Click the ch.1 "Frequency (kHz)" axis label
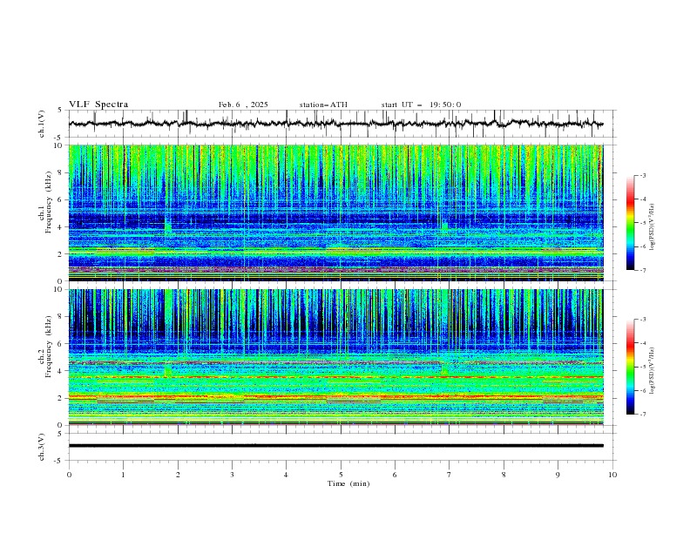 coord(49,200)
